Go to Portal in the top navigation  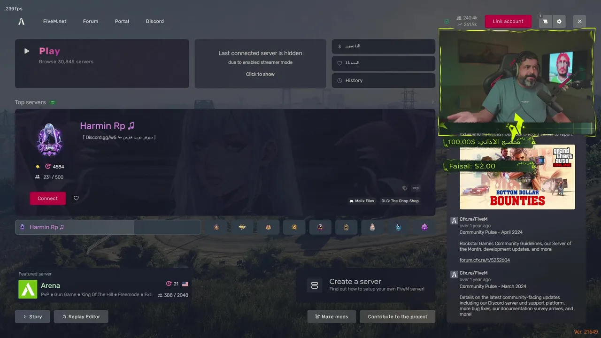tap(122, 21)
